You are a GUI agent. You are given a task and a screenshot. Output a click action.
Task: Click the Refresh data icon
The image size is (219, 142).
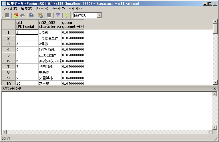tap(16, 15)
